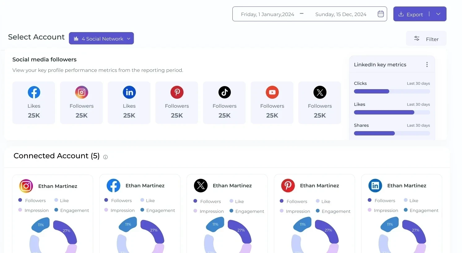
Task: Open the 4 Social Network dropdown
Action: (x=101, y=38)
